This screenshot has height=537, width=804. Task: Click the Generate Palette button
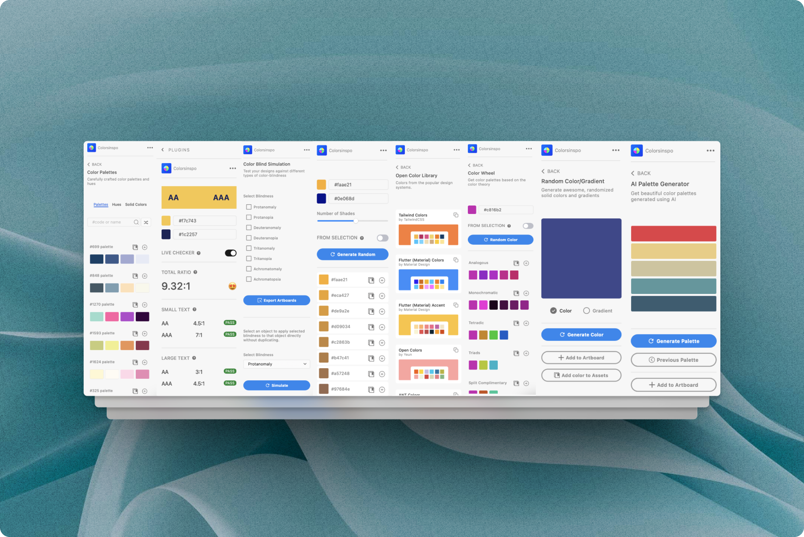(673, 341)
